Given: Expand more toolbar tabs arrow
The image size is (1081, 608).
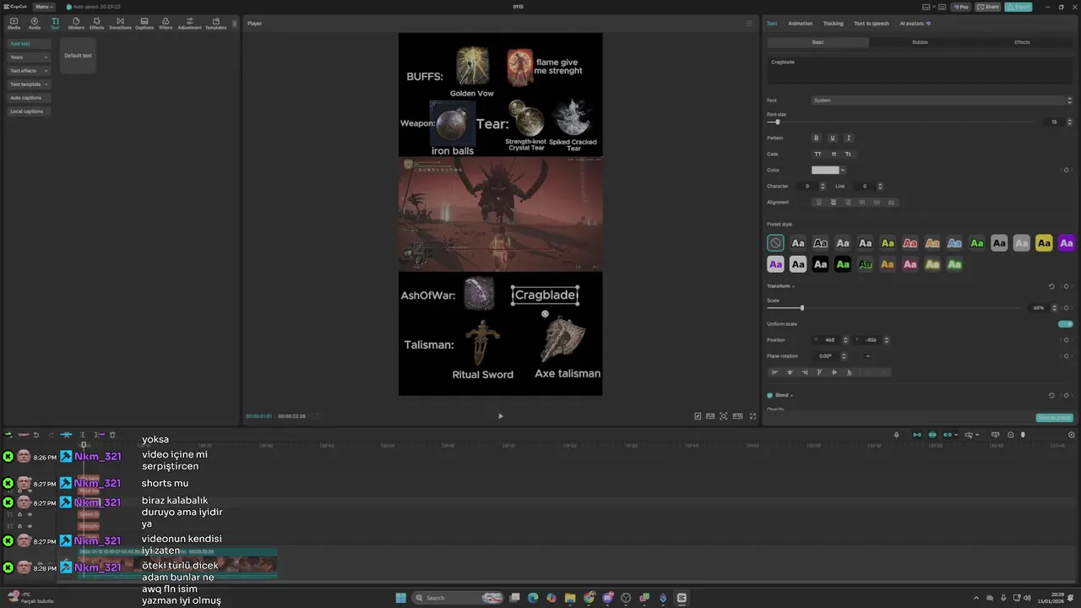Looking at the screenshot, I should 235,24.
